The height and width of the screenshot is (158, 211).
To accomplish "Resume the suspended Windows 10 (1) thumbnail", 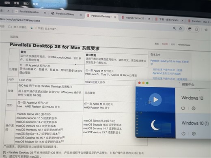I will pyautogui.click(x=155, y=125).
